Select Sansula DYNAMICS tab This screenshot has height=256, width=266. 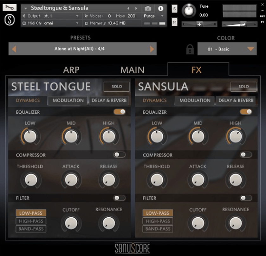pyautogui.click(x=154, y=101)
